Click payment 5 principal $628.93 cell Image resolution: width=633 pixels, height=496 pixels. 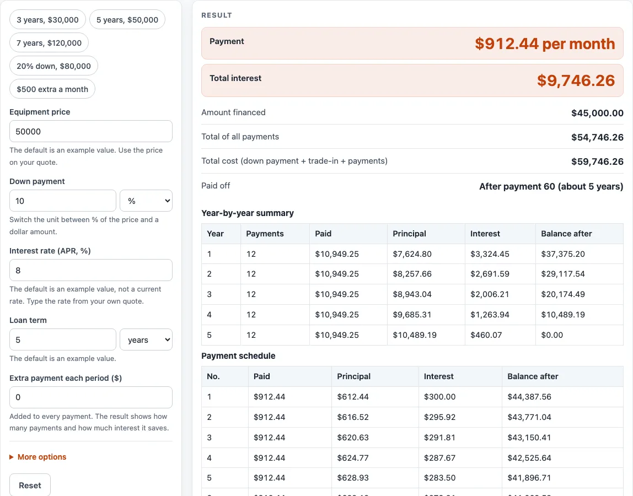375,478
